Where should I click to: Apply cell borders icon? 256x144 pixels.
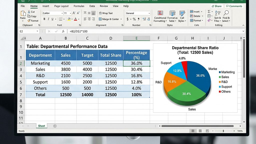click(60, 19)
